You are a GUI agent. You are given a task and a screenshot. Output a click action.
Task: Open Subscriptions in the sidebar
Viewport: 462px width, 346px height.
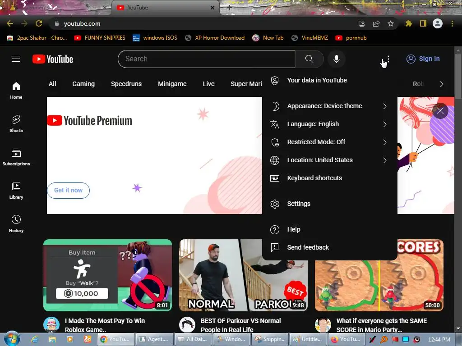point(16,157)
